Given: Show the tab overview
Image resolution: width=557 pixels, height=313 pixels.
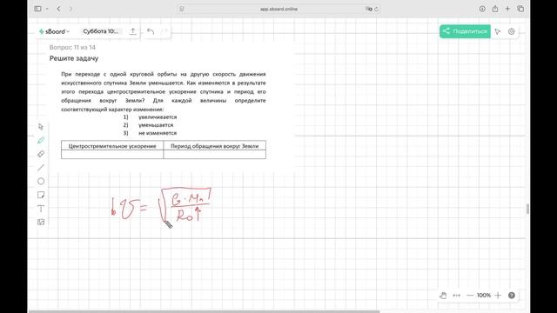Looking at the screenshot, I should coord(520,9).
